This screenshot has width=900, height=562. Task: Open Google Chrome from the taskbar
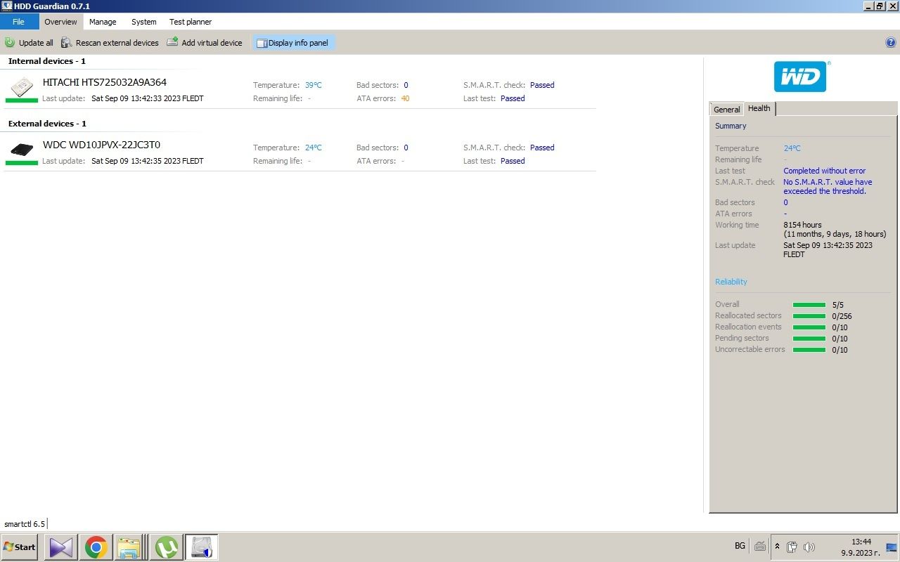coord(96,547)
